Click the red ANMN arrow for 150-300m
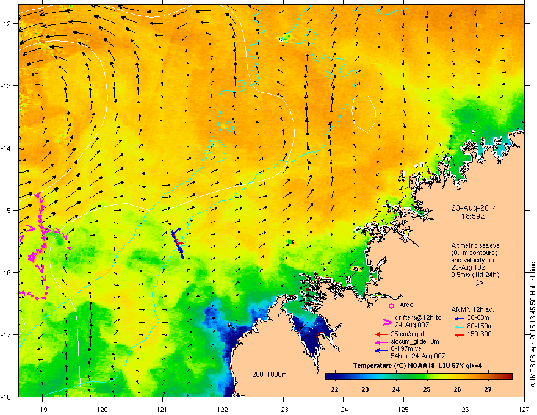The height and width of the screenshot is (415, 537). point(459,334)
